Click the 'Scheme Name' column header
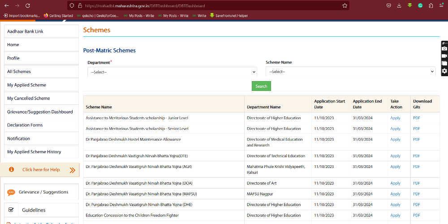448x224 pixels. coord(99,107)
